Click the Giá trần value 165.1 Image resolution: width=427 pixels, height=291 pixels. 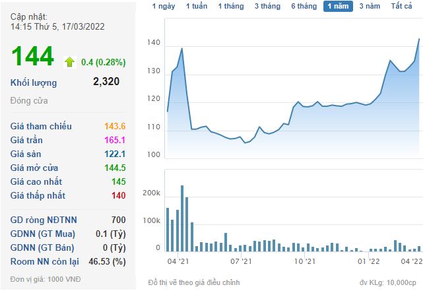(x=114, y=140)
